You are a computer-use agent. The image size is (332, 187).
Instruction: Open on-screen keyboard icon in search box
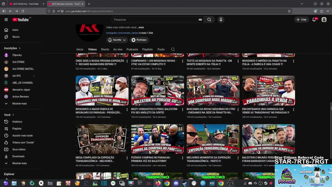(200, 19)
